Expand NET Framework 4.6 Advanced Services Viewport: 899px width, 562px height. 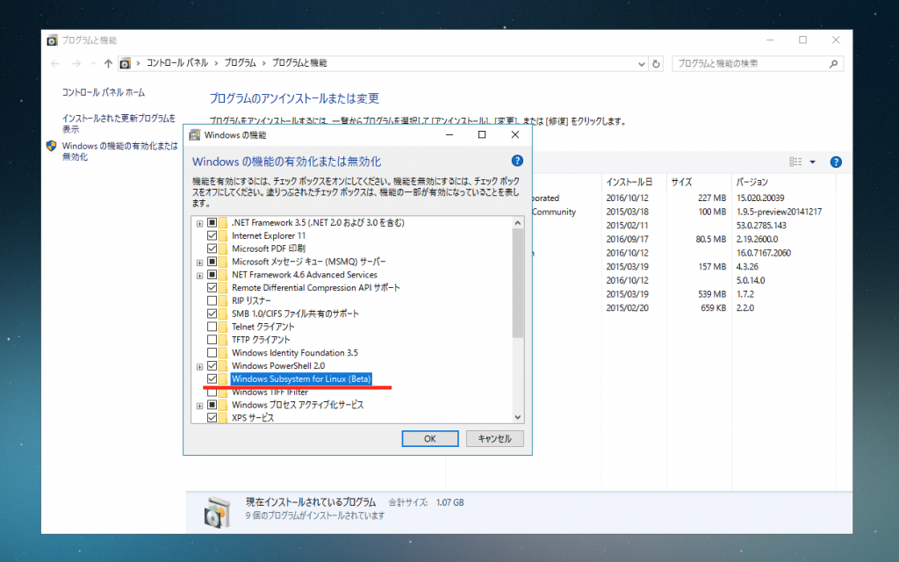point(199,274)
